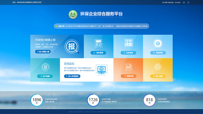
Task: Click the 在线监控 tile heading
Action: 69,63
